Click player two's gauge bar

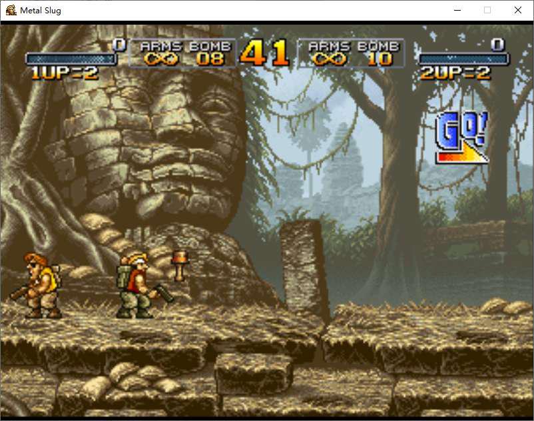click(463, 59)
